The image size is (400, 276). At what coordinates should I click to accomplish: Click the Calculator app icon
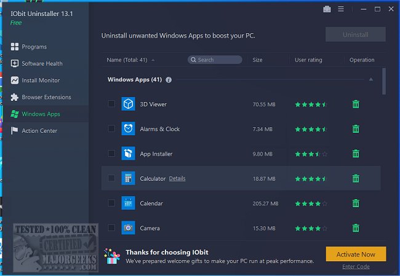(128, 178)
